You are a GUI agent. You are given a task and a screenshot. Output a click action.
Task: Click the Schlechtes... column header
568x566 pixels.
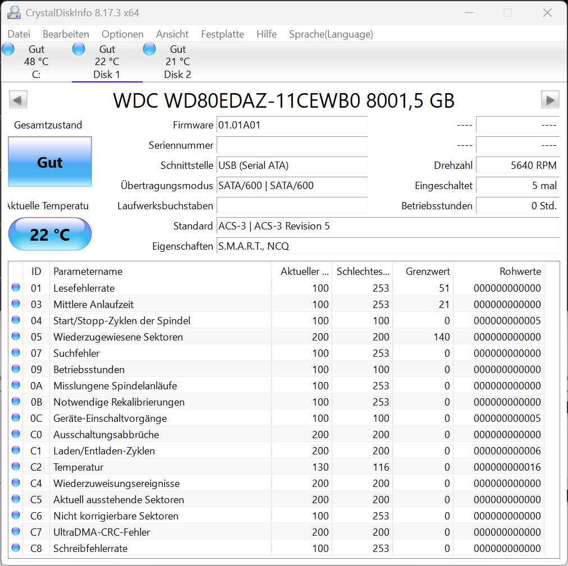362,272
